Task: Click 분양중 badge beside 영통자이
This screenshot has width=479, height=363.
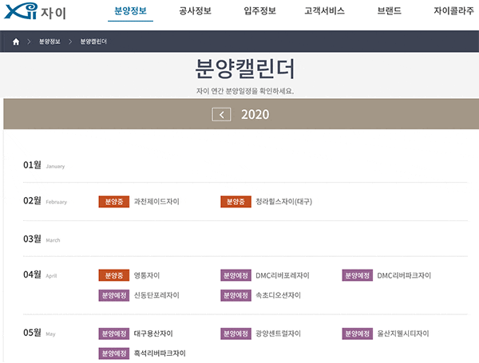Action: 114,275
